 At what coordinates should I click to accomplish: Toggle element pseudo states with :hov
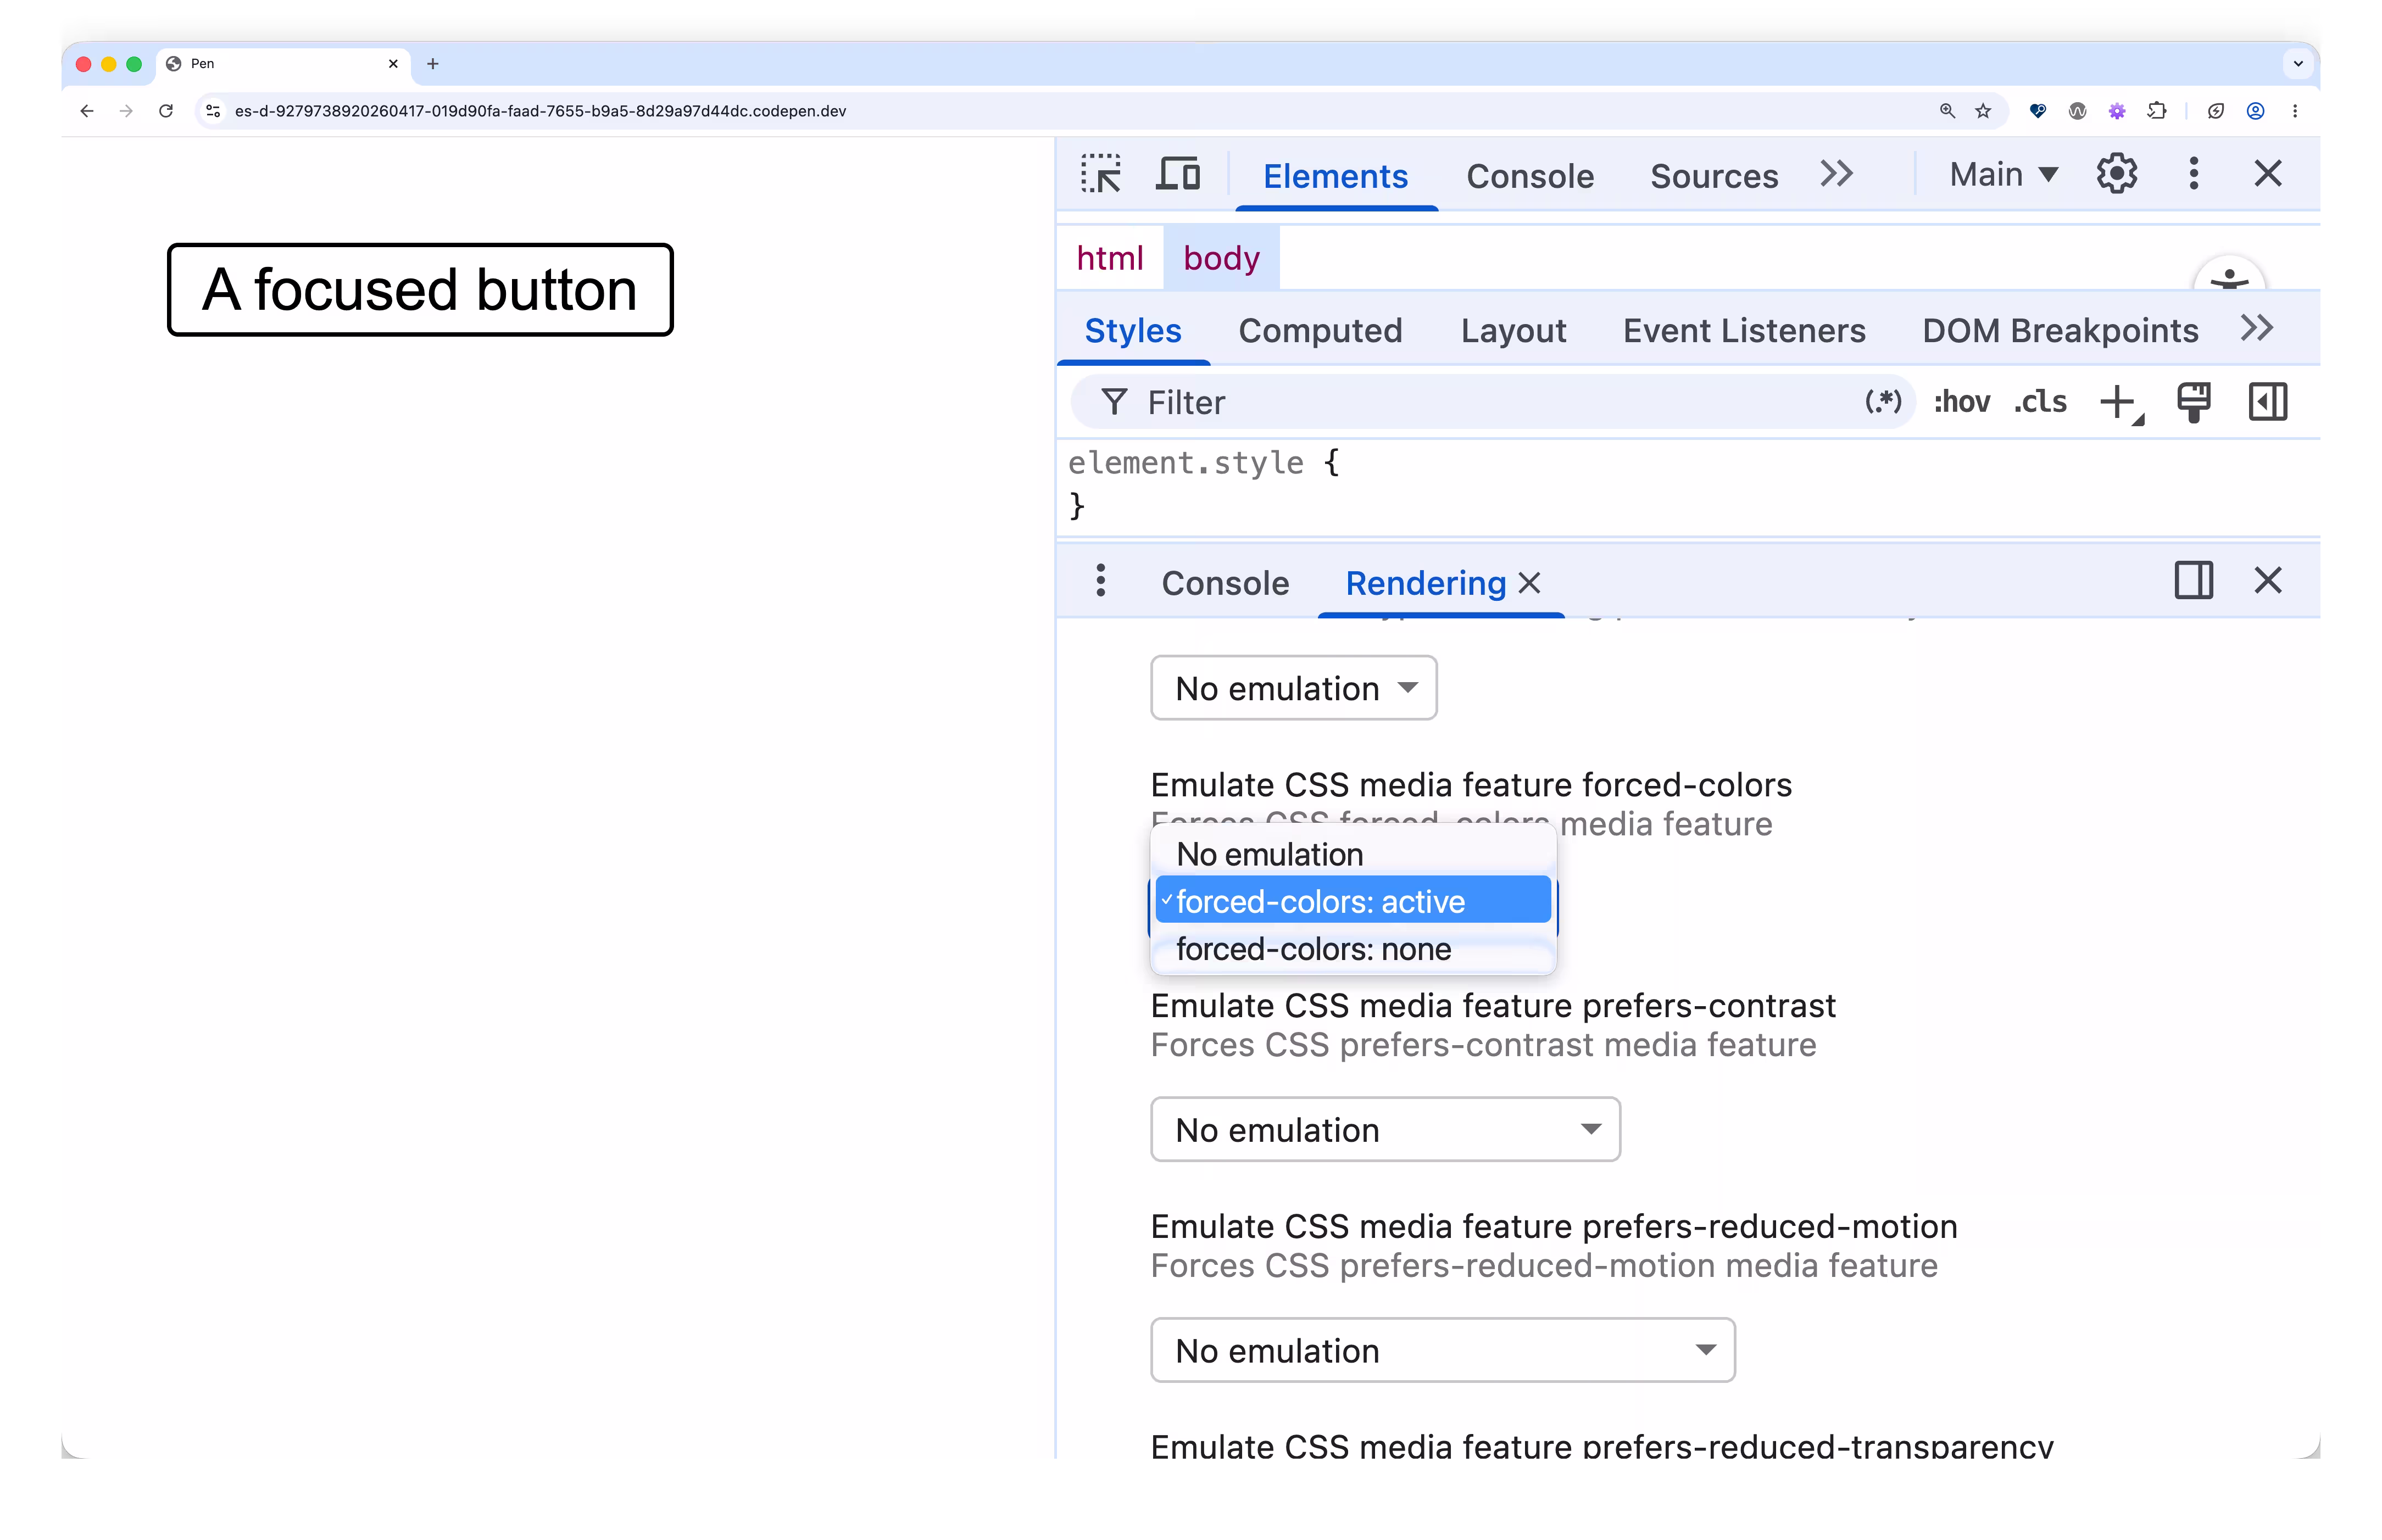click(x=1962, y=401)
